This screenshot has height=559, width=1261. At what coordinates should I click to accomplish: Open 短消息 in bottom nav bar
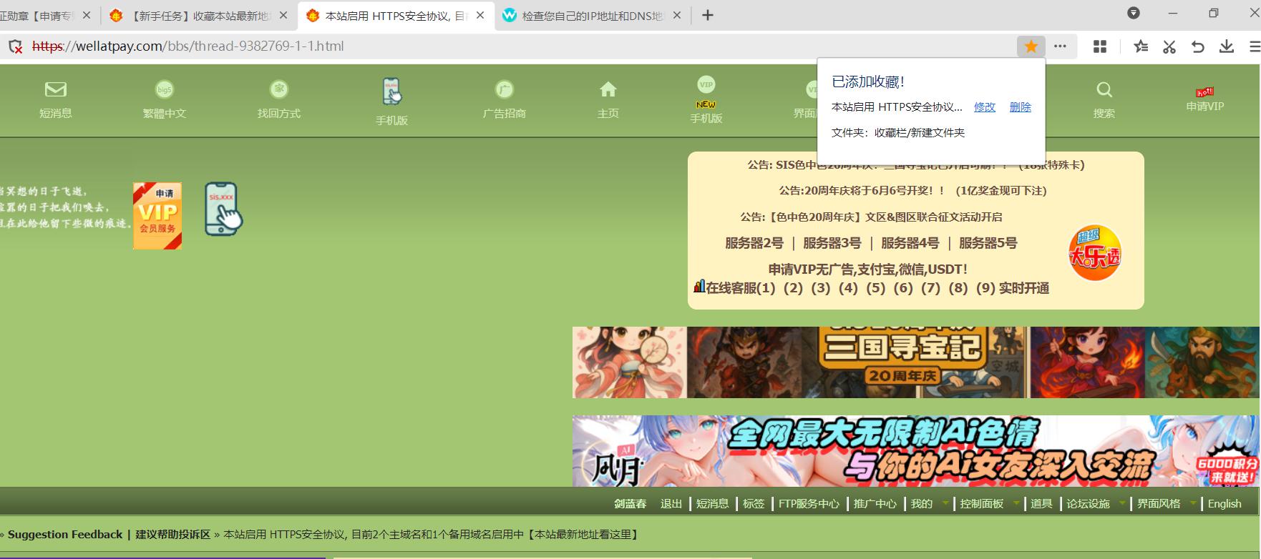pos(713,504)
